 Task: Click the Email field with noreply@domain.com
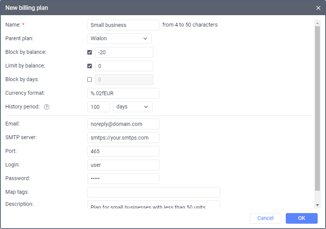(x=123, y=124)
